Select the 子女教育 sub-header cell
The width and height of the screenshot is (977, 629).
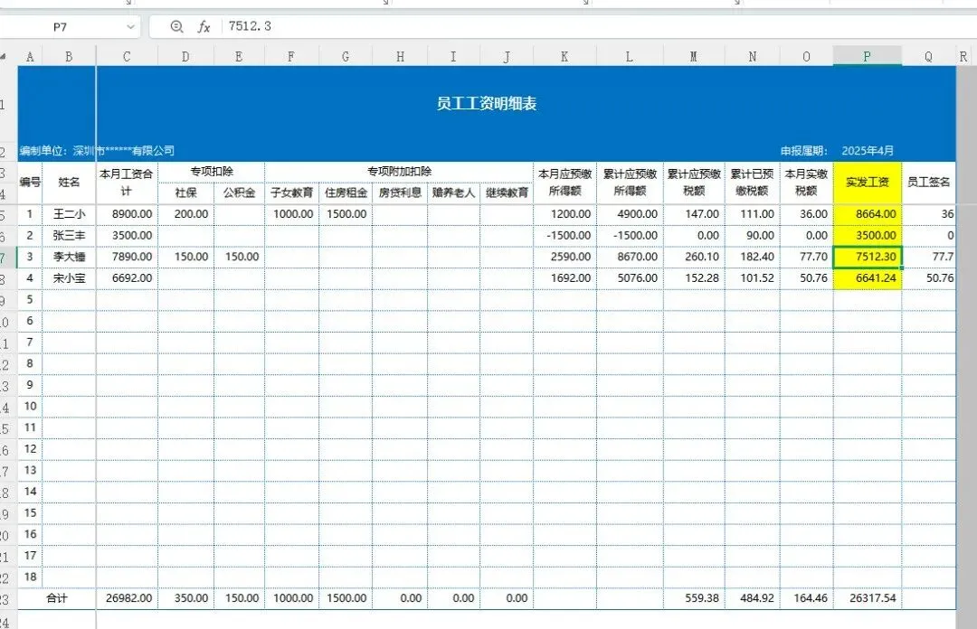point(291,192)
